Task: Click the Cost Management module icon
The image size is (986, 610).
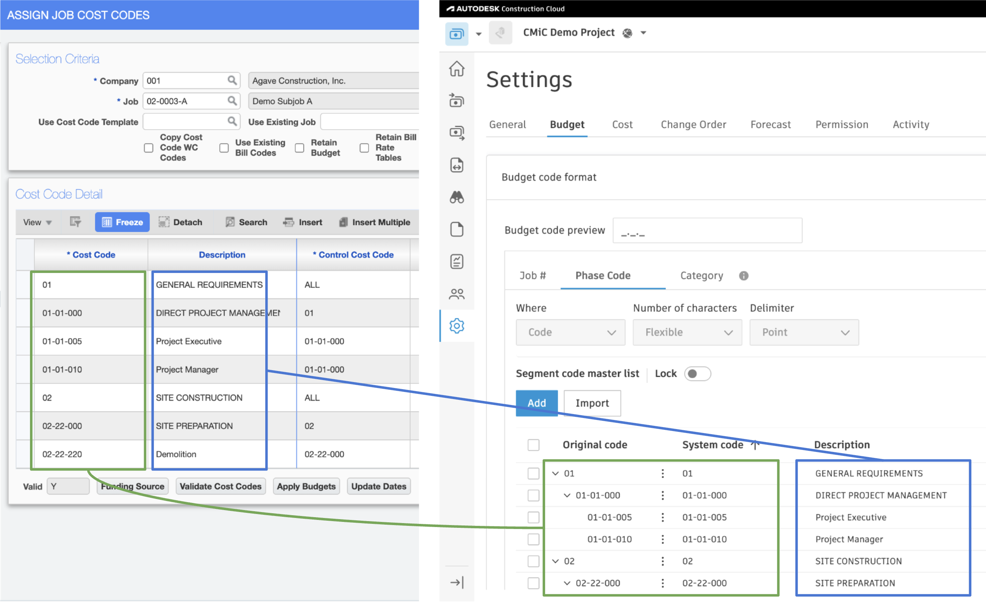Action: (x=457, y=34)
